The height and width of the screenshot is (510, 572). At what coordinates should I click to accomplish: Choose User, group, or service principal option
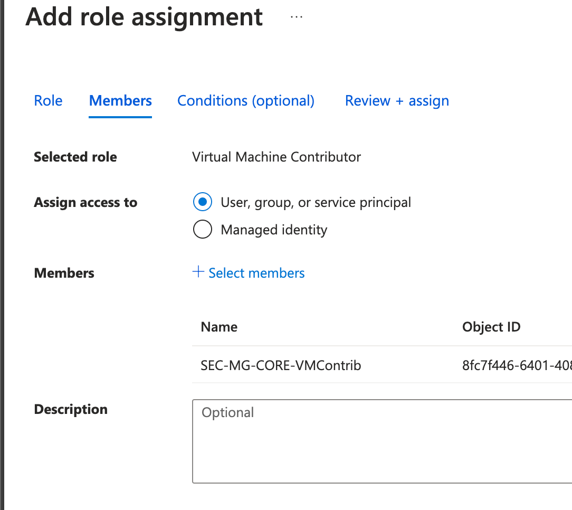203,202
